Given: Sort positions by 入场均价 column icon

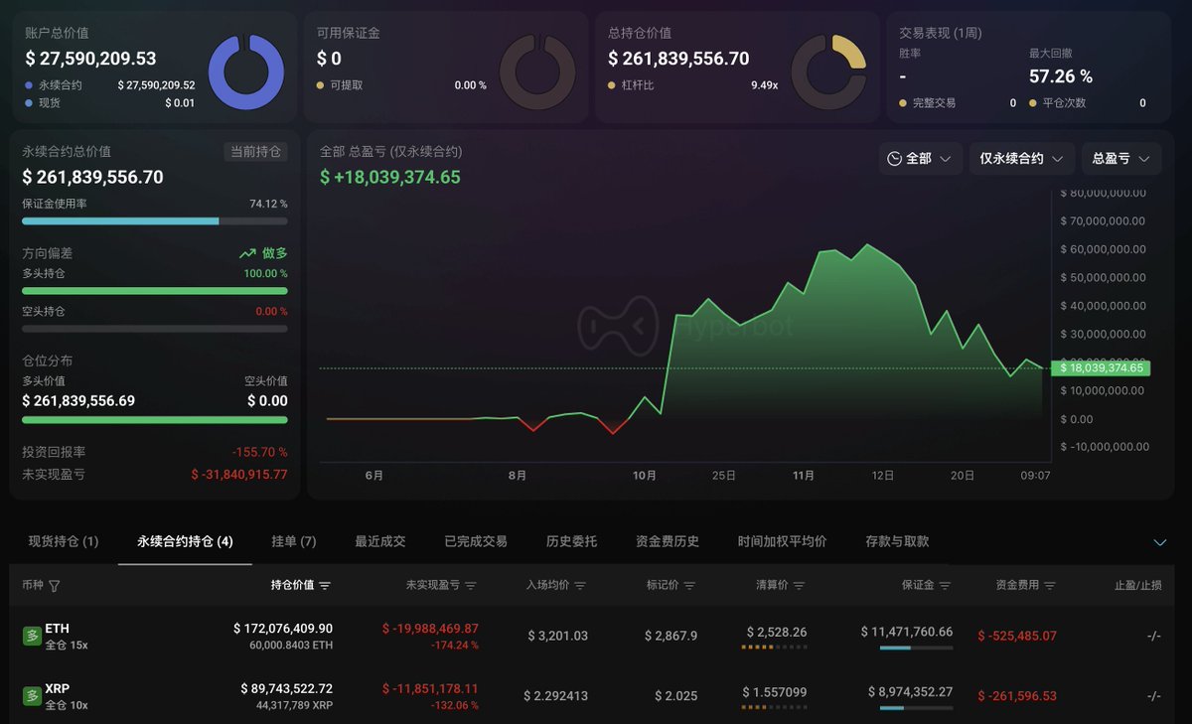Looking at the screenshot, I should [x=580, y=586].
